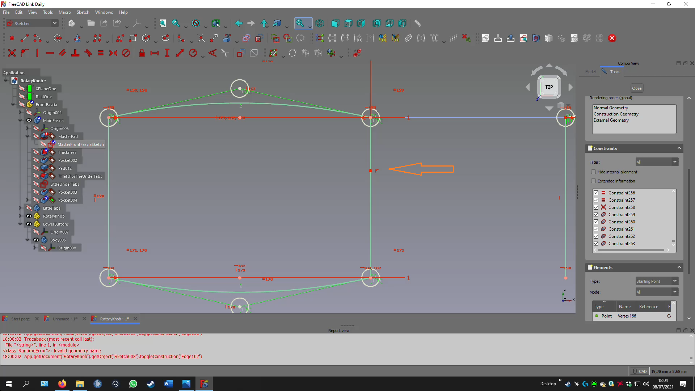
Task: Apply an equal constraint
Action: pyautogui.click(x=100, y=53)
